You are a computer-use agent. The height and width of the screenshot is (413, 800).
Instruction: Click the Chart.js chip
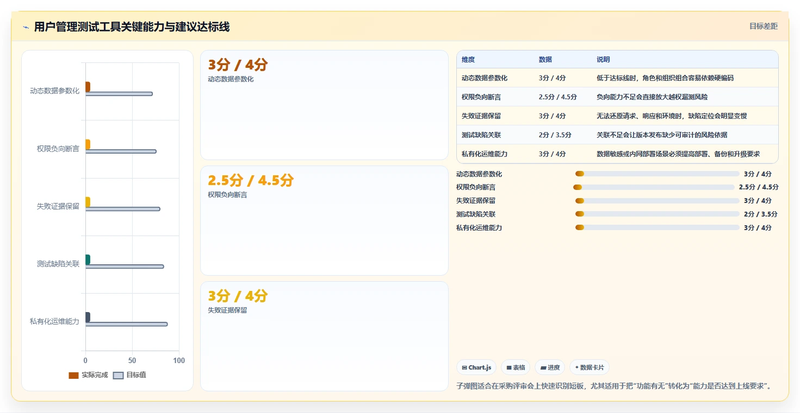point(476,367)
